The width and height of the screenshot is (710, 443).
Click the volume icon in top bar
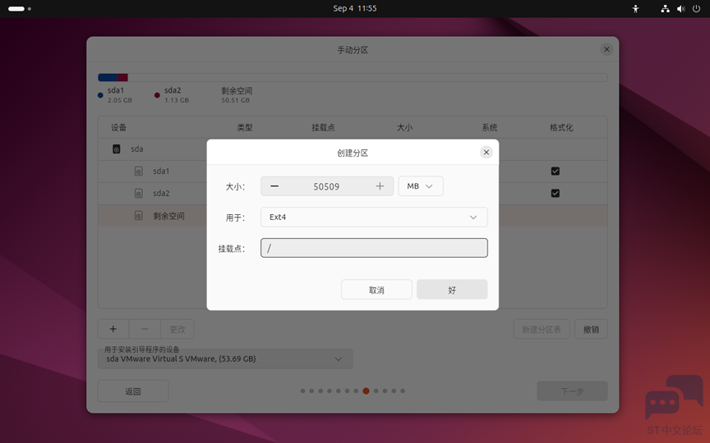click(x=681, y=8)
